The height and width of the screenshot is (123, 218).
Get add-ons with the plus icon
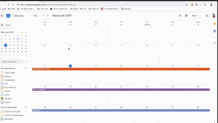pyautogui.click(x=215, y=43)
